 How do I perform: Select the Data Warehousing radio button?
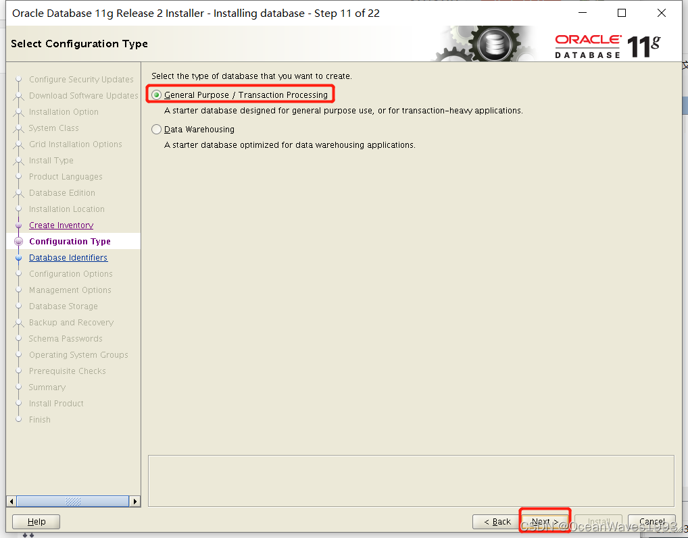tap(156, 129)
